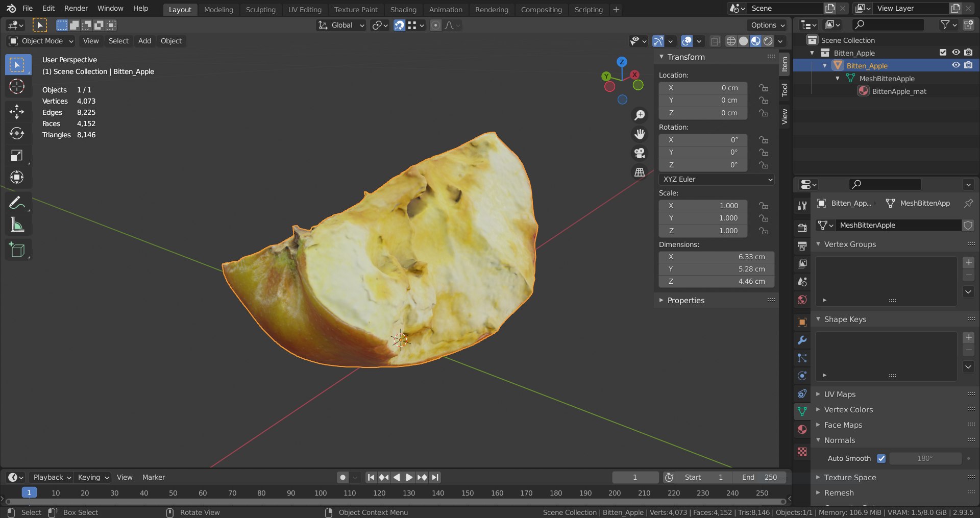Click the Dimensions X 6.33 cm field
980x518 pixels.
(x=717, y=257)
